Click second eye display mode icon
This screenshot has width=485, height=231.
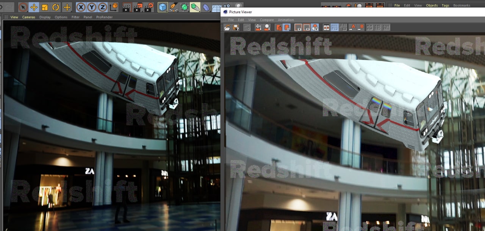pos(307,27)
